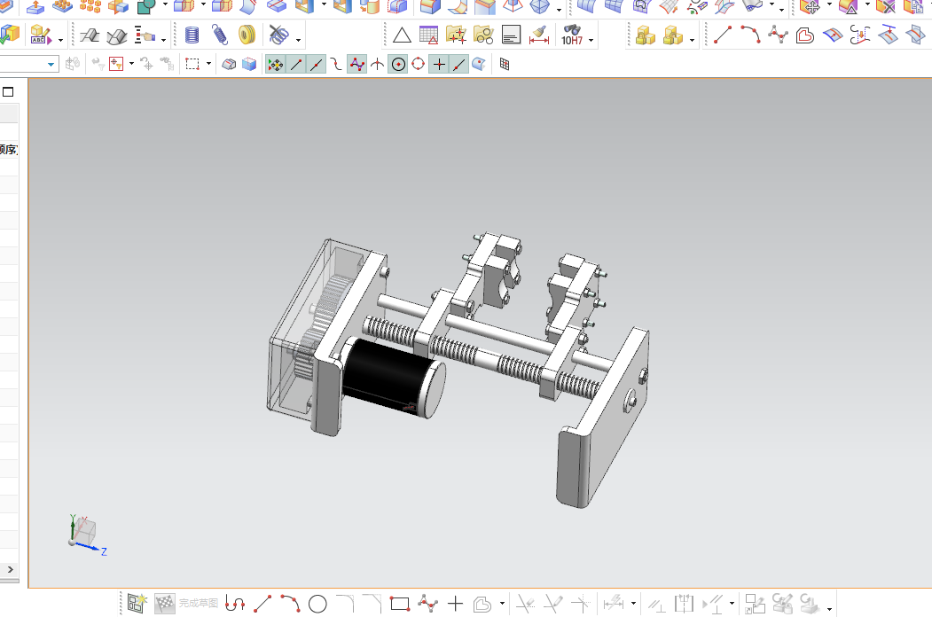932x617 pixels.
Task: Expand the selection filter icon dropdown arrow
Action: [x=131, y=63]
